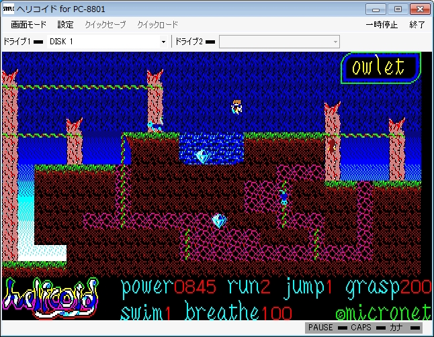Click the flying owlet character sprite
Viewport: 434px width, 337px height.
point(236,107)
